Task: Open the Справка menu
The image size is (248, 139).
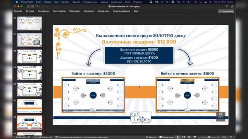Action: 137,2
